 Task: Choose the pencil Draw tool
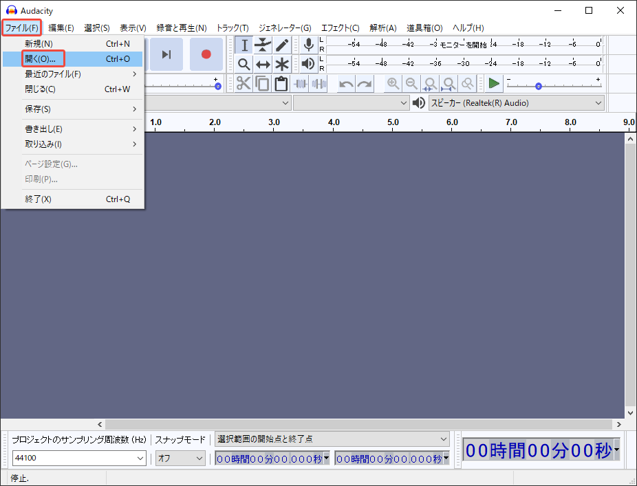(282, 45)
